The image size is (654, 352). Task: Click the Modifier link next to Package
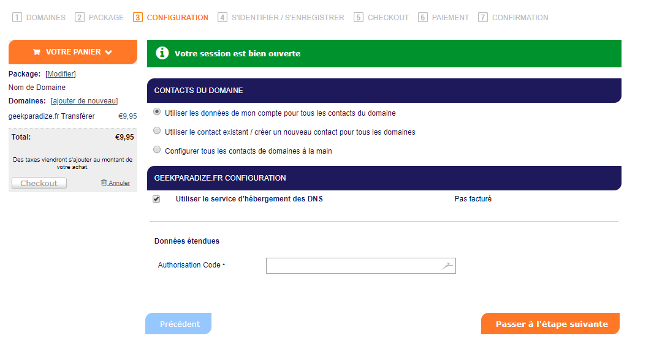[61, 73]
